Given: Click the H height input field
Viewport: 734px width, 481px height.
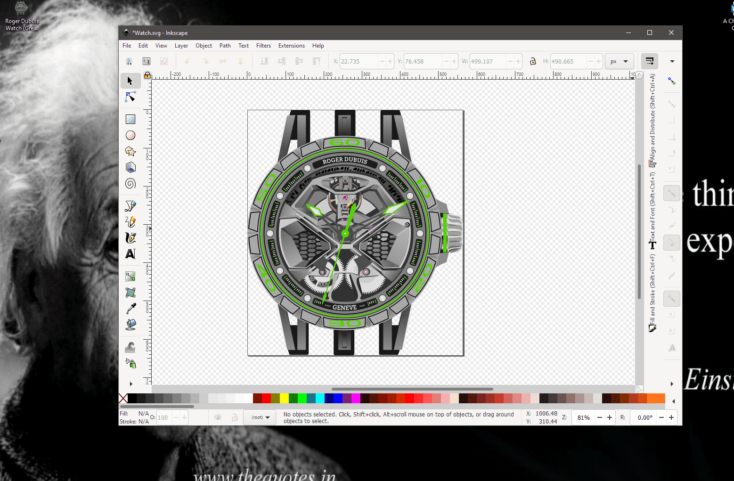Looking at the screenshot, I should coord(569,61).
